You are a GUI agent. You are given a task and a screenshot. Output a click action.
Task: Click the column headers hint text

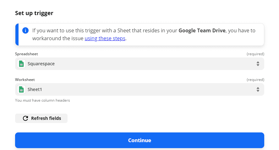pyautogui.click(x=42, y=101)
